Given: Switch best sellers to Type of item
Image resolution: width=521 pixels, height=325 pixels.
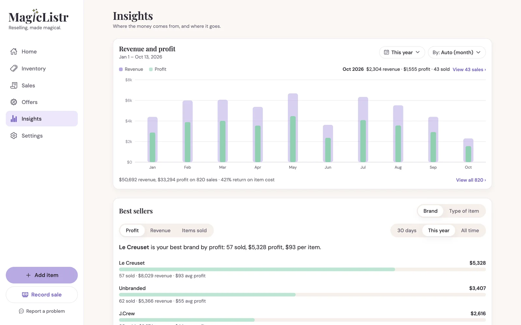Looking at the screenshot, I should [464, 211].
